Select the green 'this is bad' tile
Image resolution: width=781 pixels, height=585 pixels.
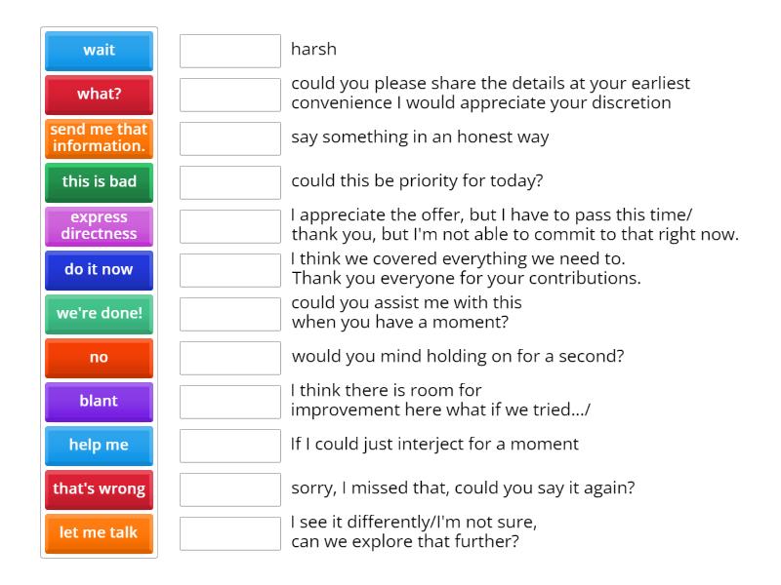(98, 182)
